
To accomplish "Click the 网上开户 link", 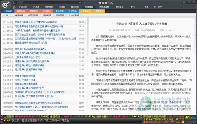I will pyautogui.click(x=158, y=7).
